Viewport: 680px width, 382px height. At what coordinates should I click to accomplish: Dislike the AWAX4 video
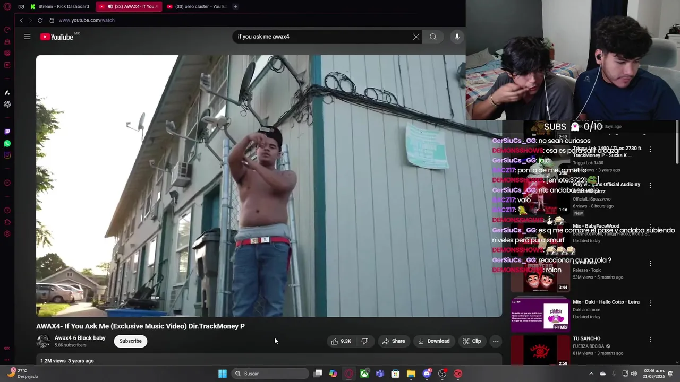[x=365, y=341]
